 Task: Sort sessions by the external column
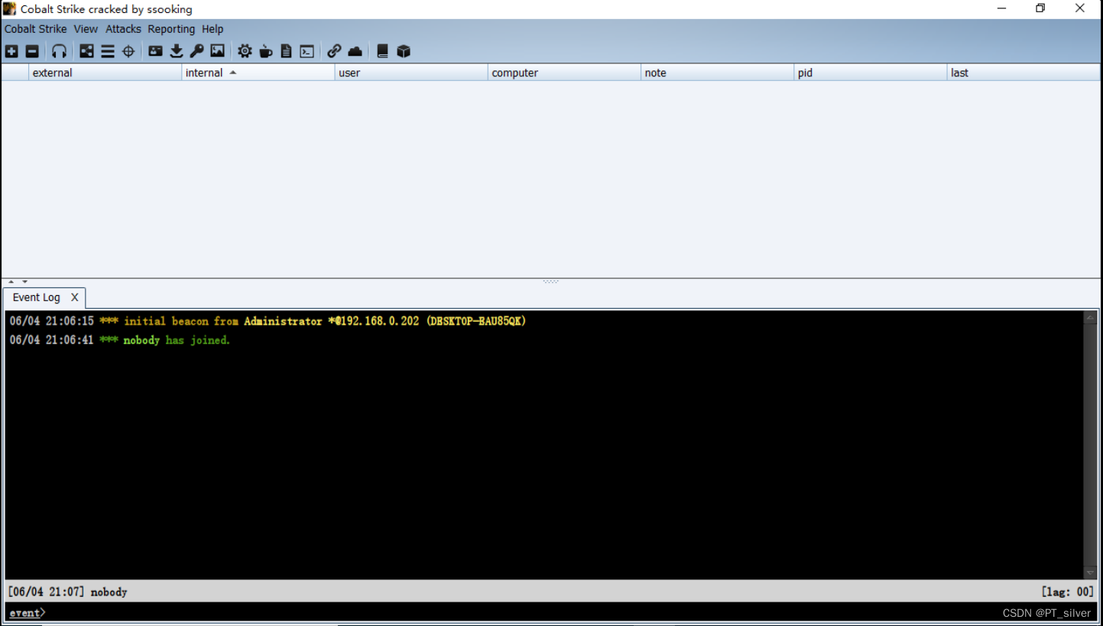[105, 73]
